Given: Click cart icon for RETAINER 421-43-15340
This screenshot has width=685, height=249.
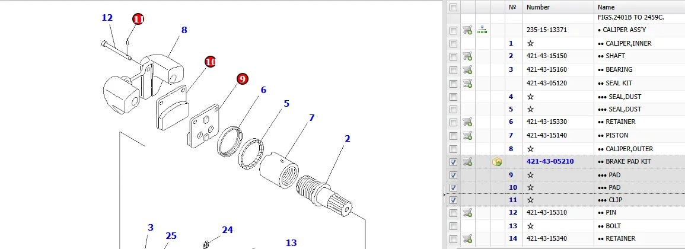Looking at the screenshot, I should (x=467, y=238).
